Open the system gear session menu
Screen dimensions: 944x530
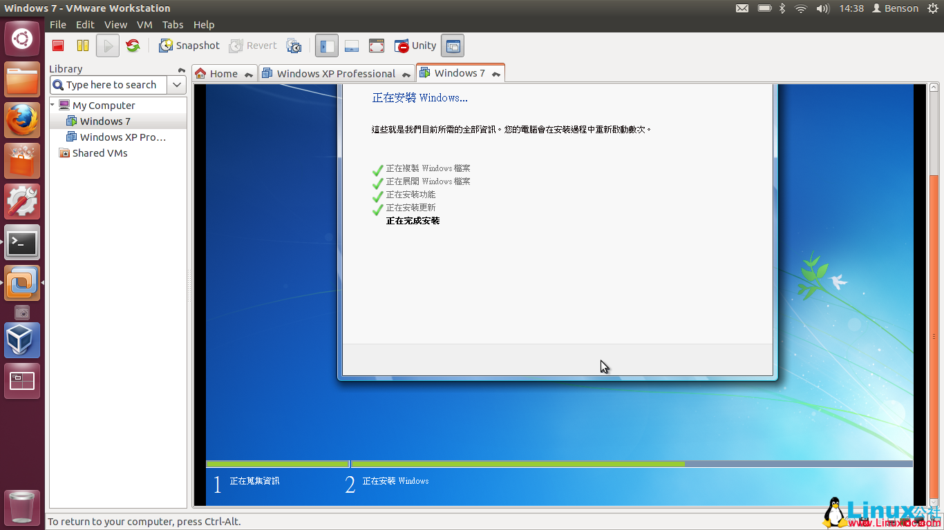[x=933, y=8]
